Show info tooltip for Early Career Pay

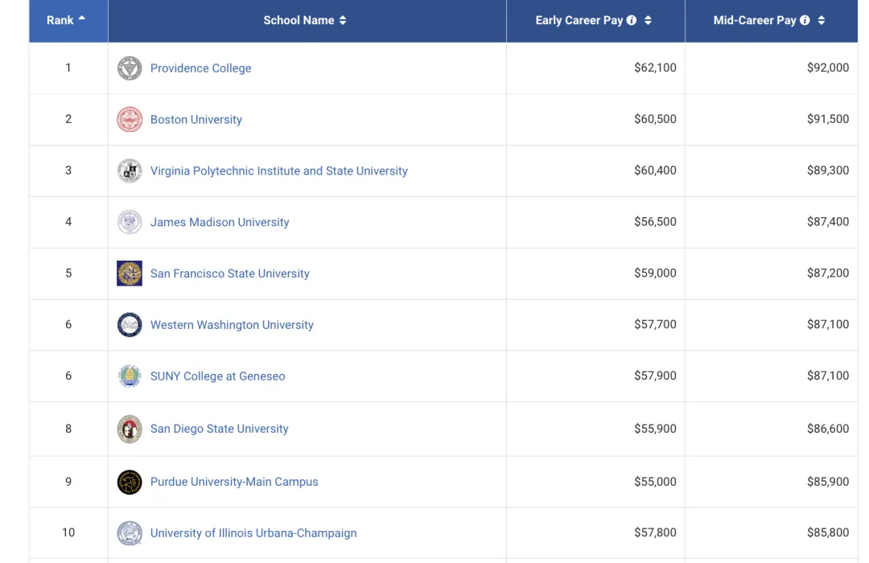(632, 20)
